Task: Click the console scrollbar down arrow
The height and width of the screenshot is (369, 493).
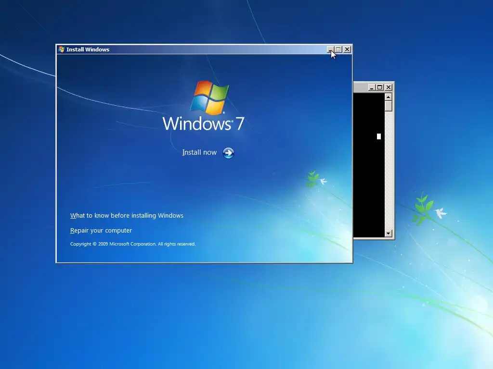Action: (389, 233)
